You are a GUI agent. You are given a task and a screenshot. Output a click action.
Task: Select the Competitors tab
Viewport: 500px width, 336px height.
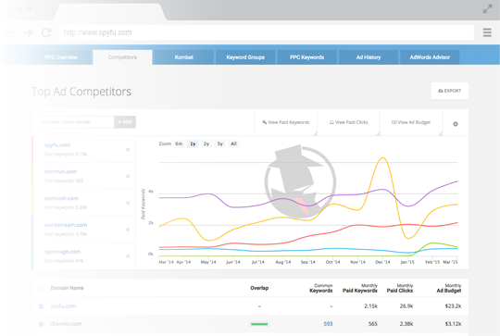click(122, 57)
